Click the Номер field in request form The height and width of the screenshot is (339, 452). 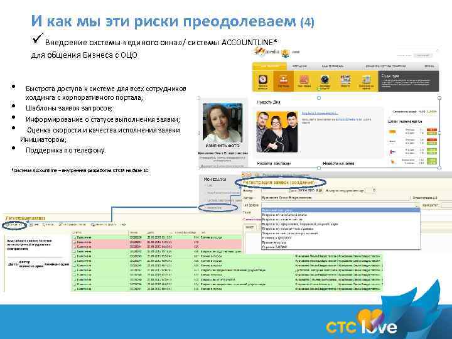tap(274, 191)
